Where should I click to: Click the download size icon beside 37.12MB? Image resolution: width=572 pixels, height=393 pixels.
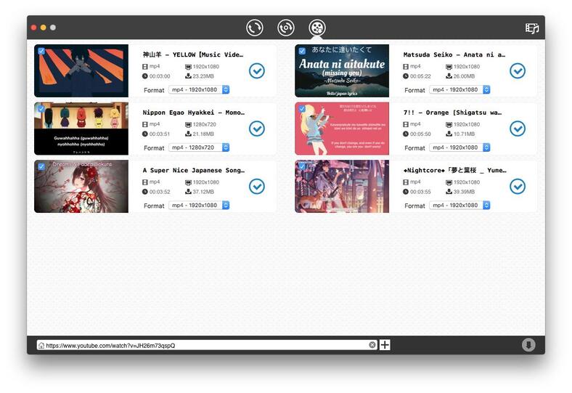(188, 192)
